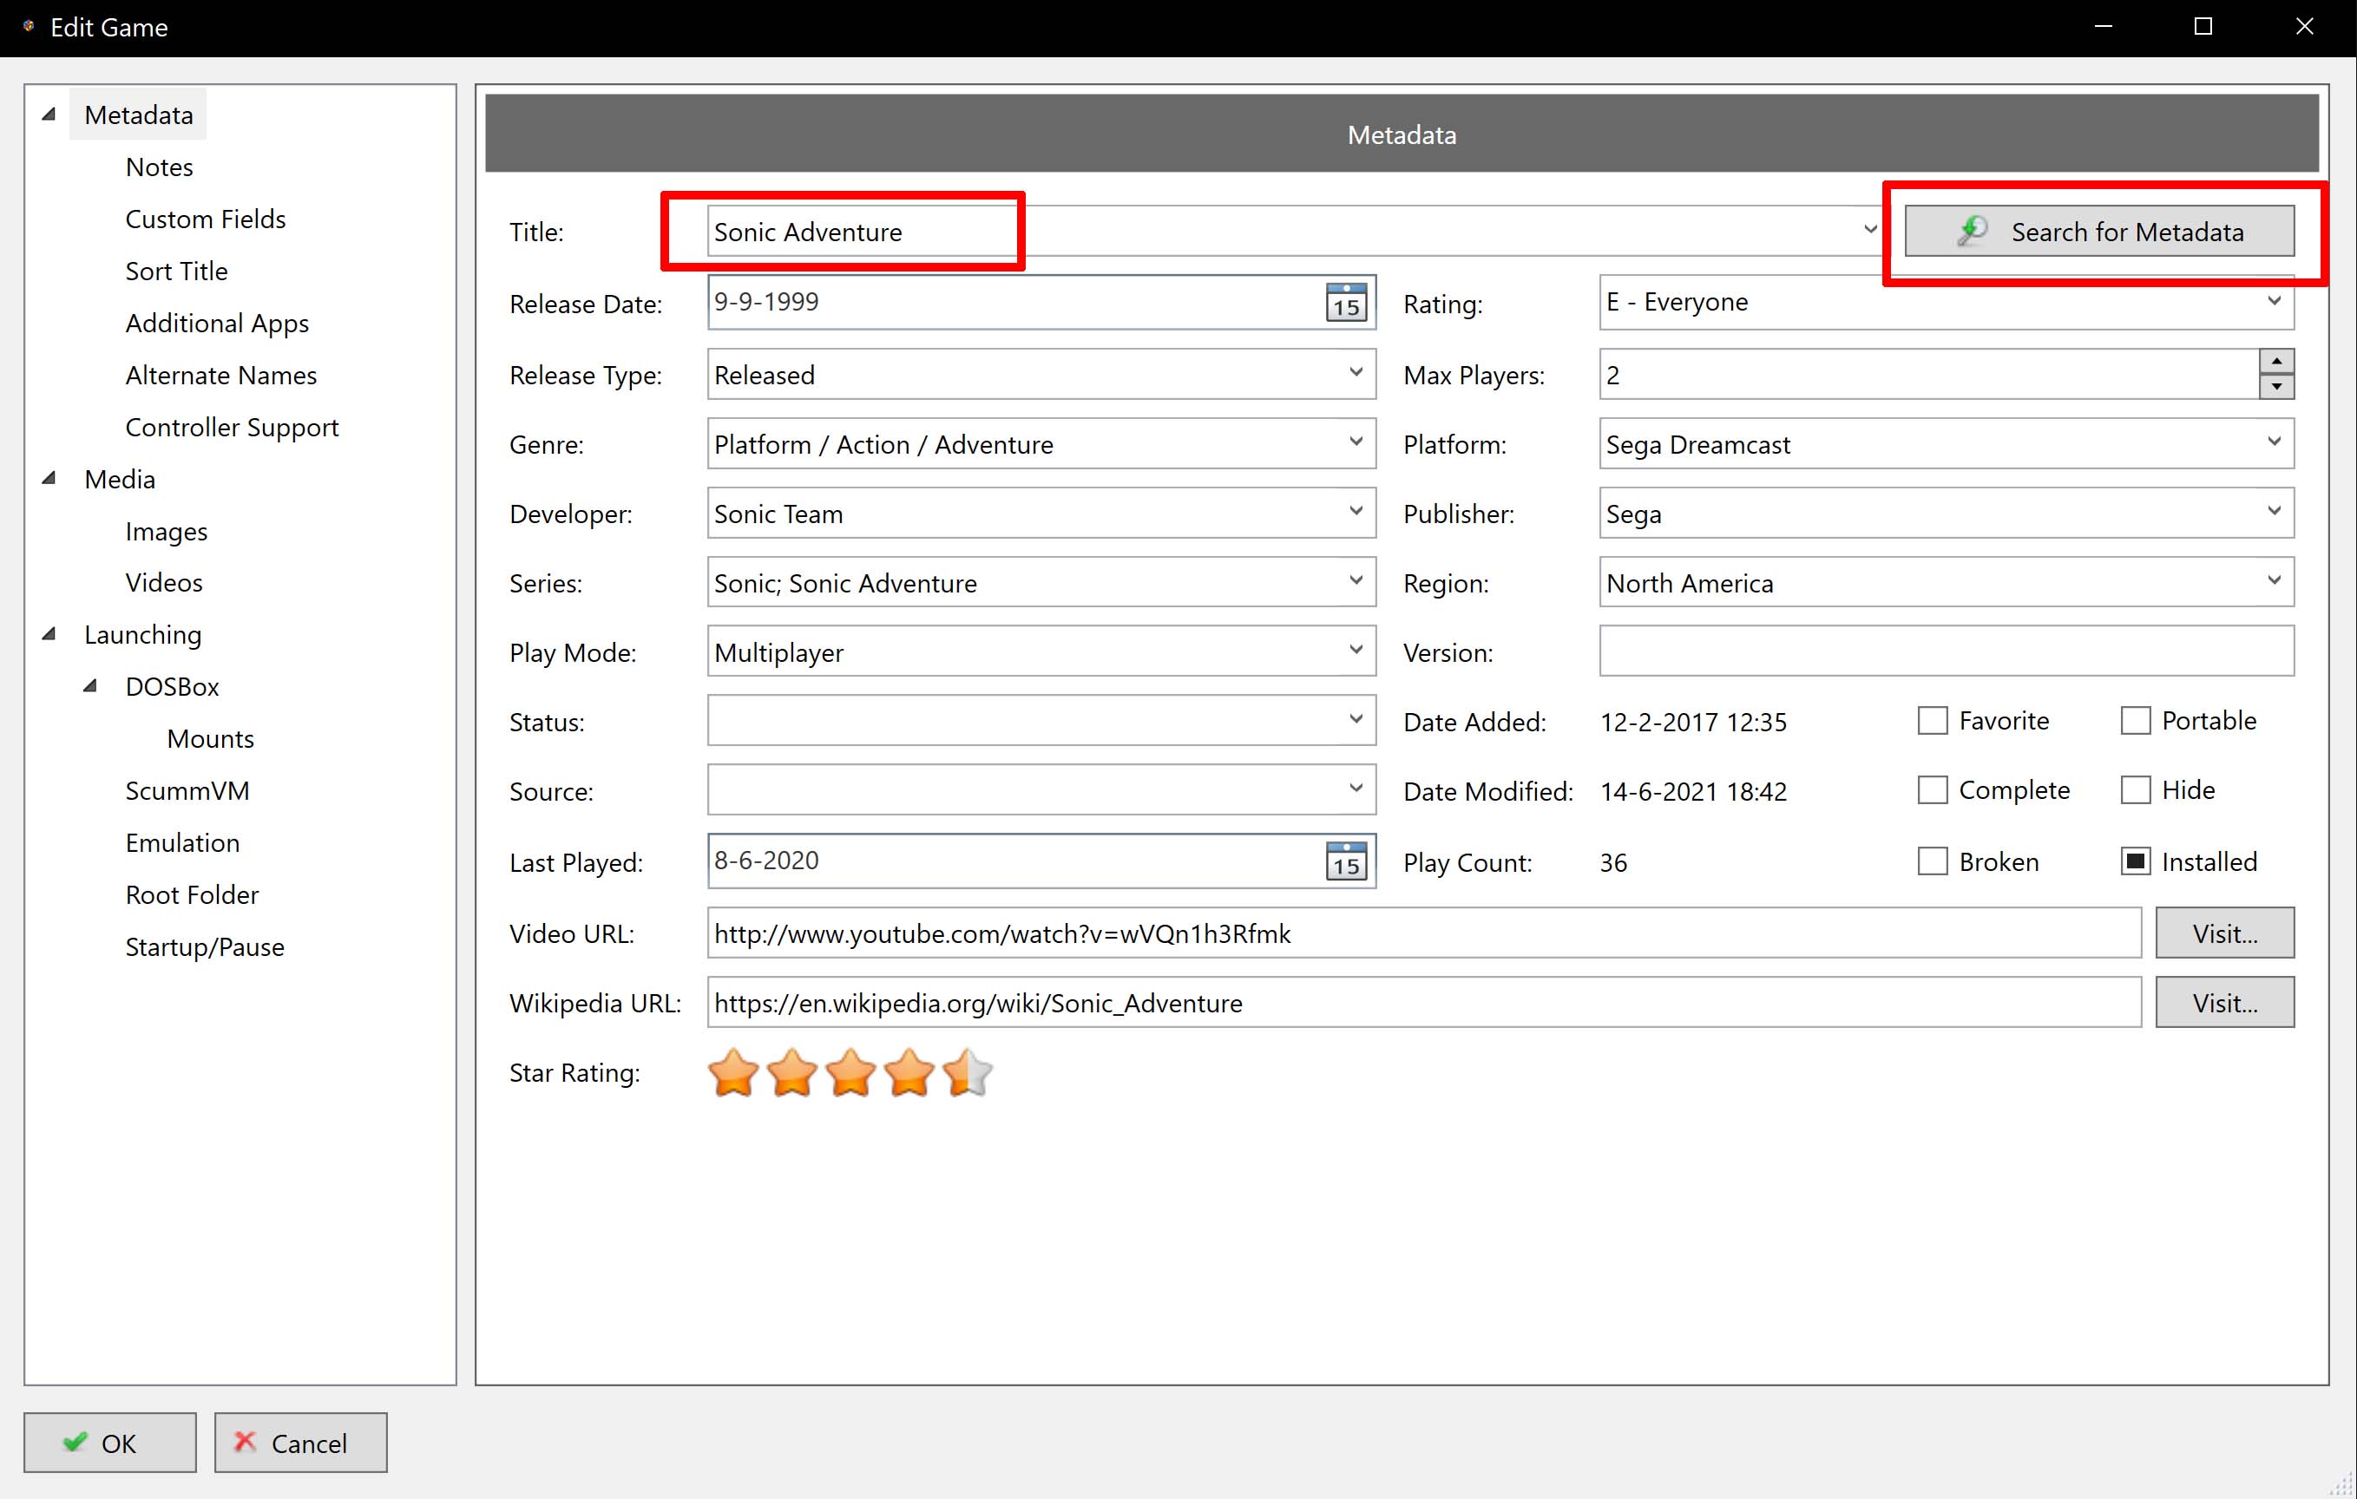
Task: Select Notes in the sidebar tree
Action: (x=159, y=167)
